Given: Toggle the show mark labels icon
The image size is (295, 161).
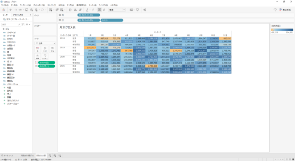Looking at the screenshot, I should pos(99,10).
